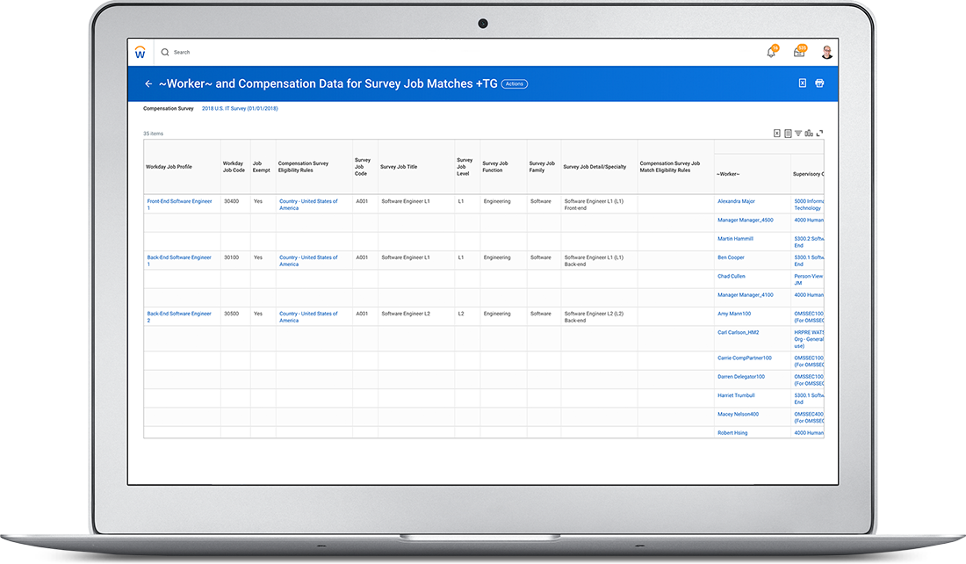This screenshot has width=966, height=564.
Task: Expand the grid to full screen
Action: (x=818, y=132)
